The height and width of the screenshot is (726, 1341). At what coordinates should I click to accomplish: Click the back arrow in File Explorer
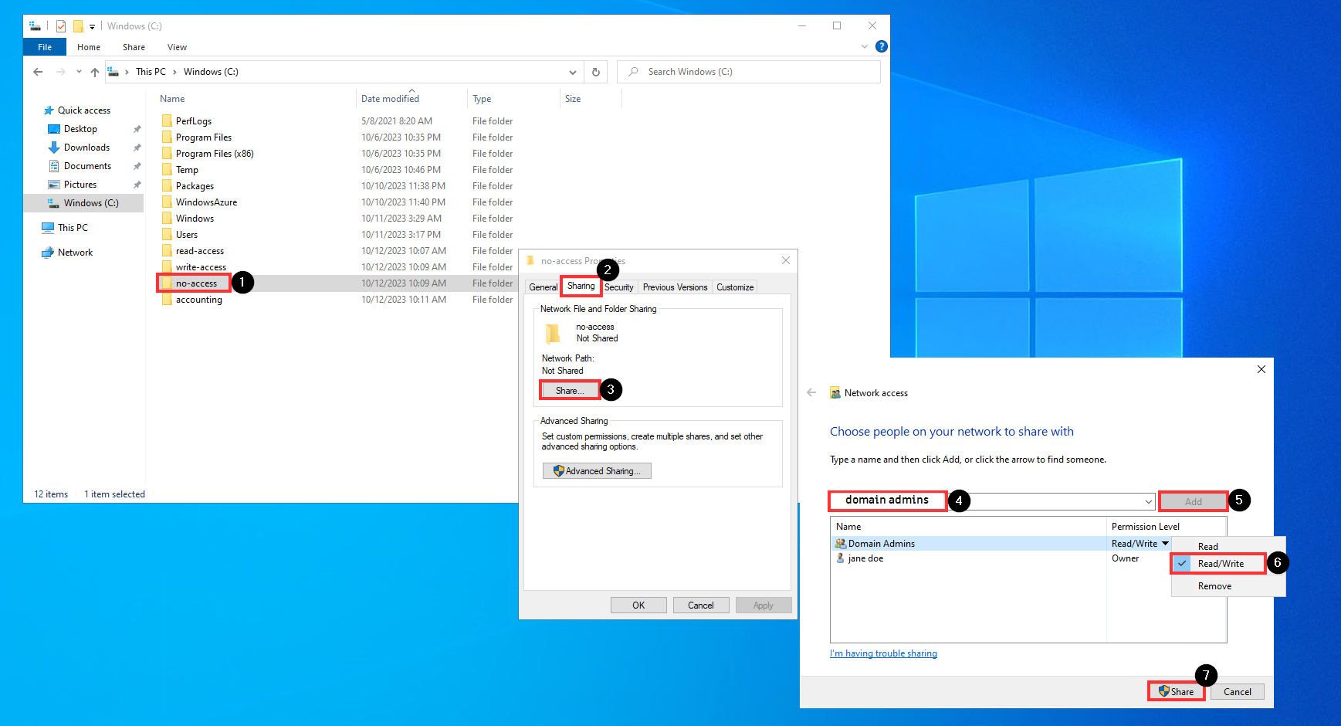pos(38,72)
